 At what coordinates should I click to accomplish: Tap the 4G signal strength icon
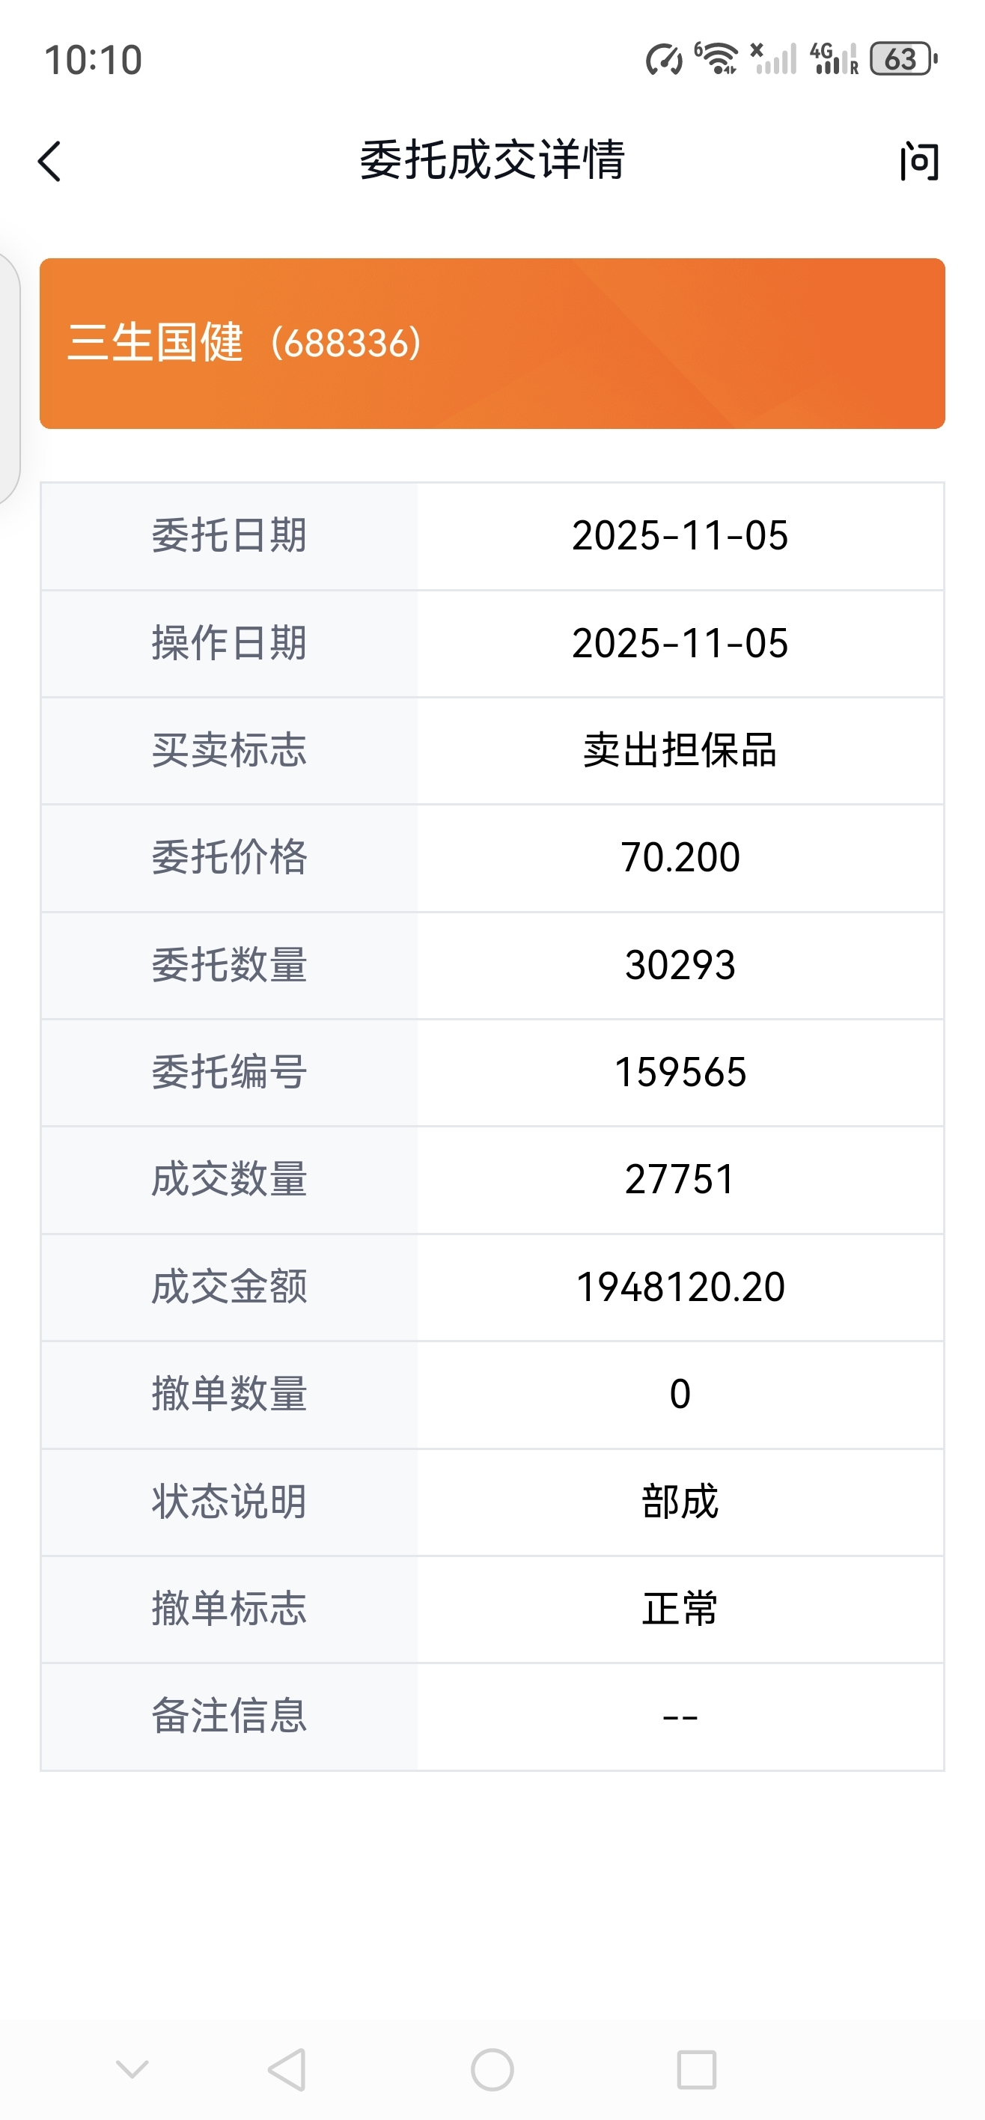(x=834, y=59)
